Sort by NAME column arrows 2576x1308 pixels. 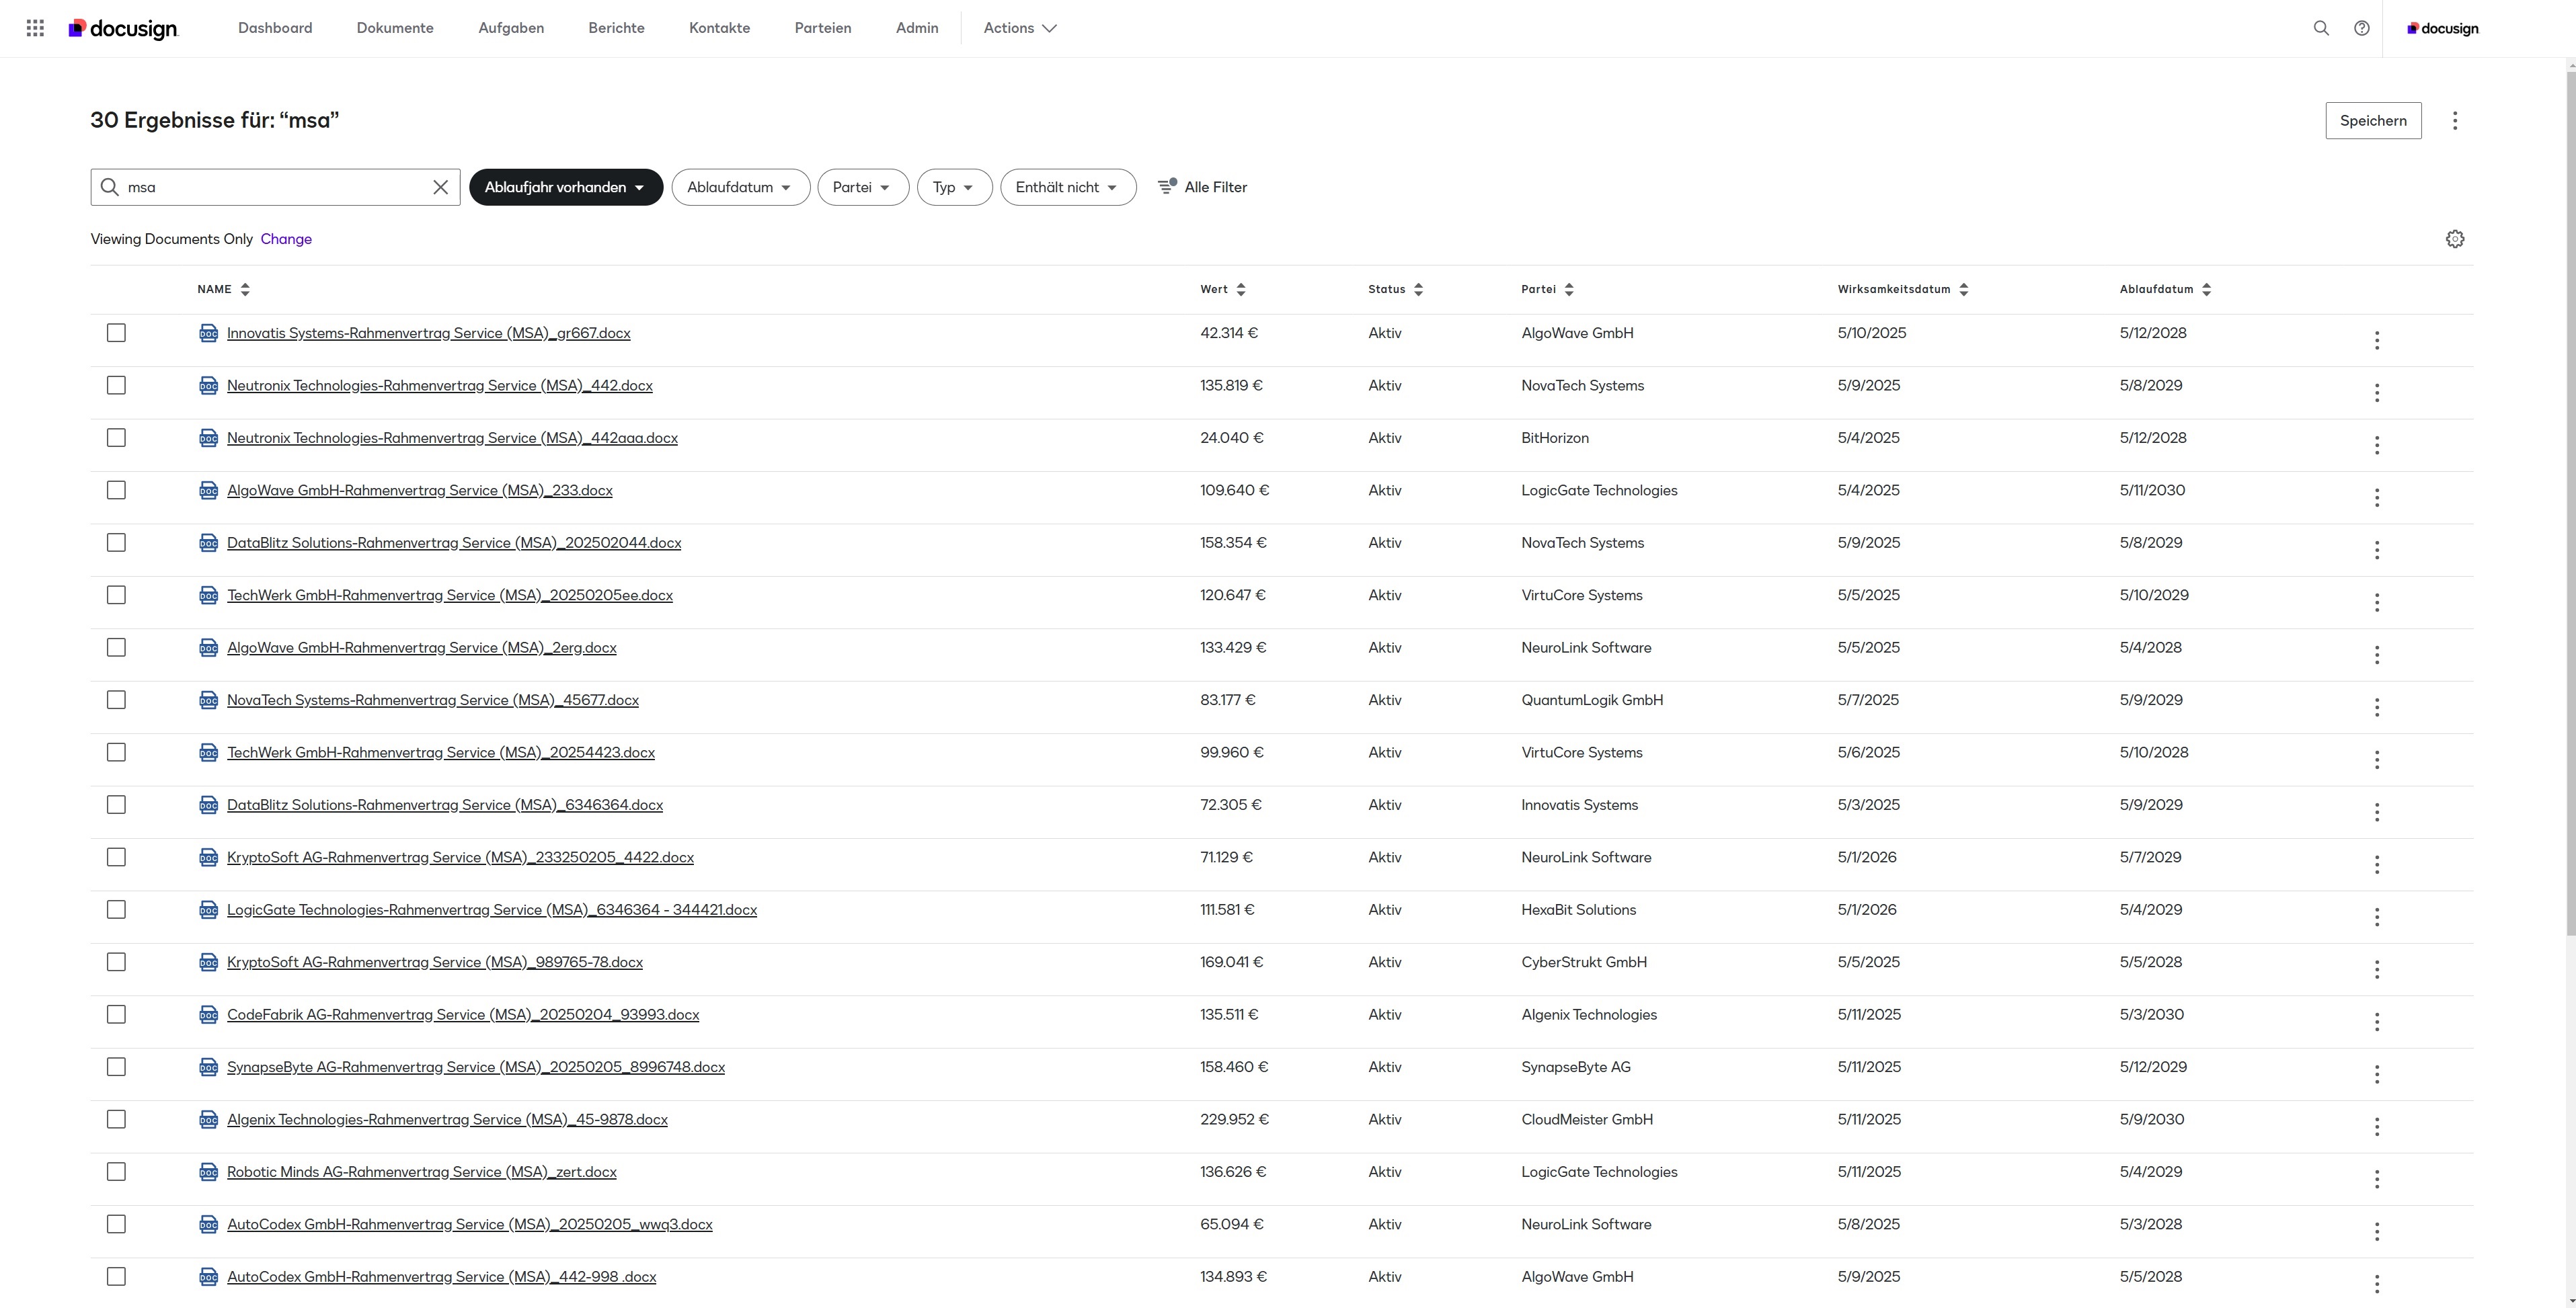(245, 290)
